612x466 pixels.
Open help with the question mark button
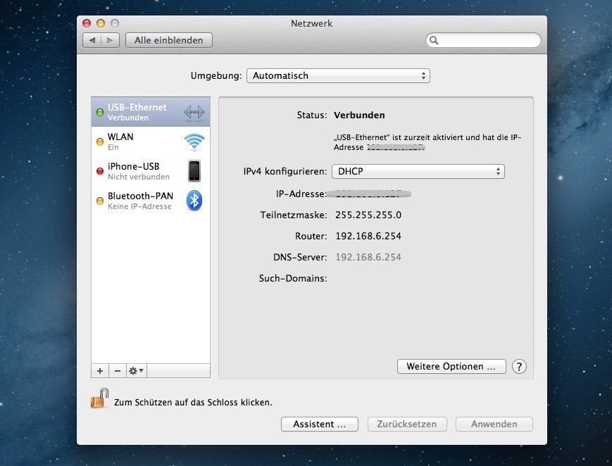point(519,367)
